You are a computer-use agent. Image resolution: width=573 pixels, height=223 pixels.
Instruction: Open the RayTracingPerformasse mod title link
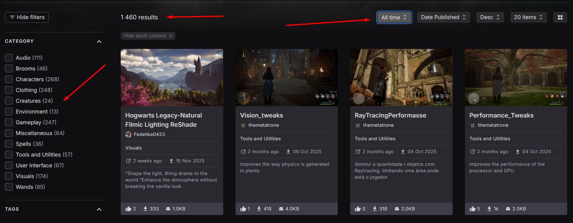point(390,115)
